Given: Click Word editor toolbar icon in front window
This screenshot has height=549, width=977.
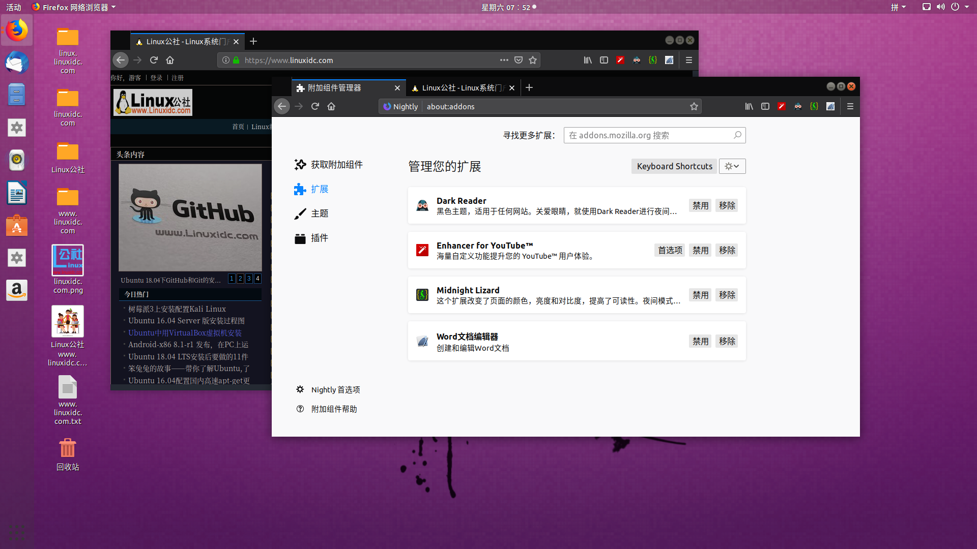Looking at the screenshot, I should tap(830, 106).
